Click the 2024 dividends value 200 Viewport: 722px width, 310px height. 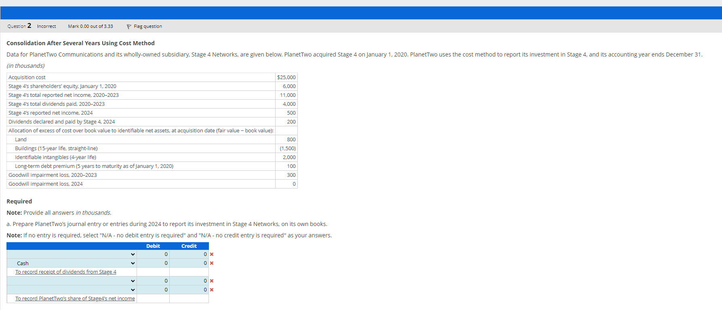(x=291, y=122)
